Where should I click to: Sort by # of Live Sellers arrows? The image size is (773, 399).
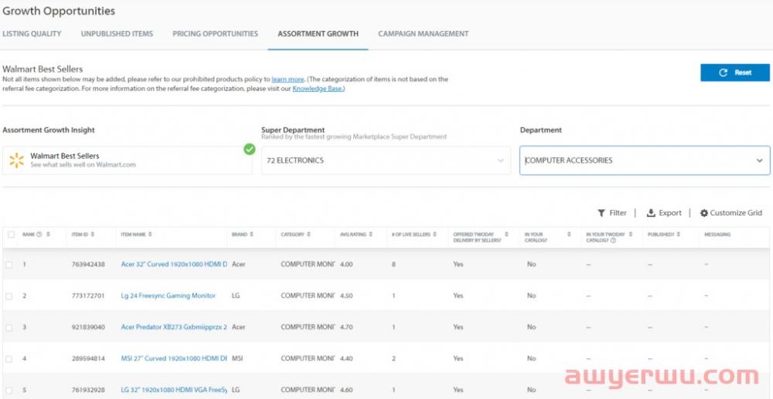click(434, 235)
